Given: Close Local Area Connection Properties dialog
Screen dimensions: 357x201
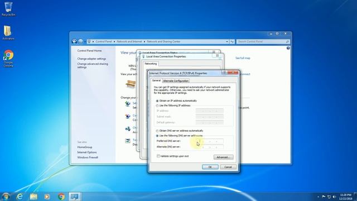Looking at the screenshot, I should point(218,55).
